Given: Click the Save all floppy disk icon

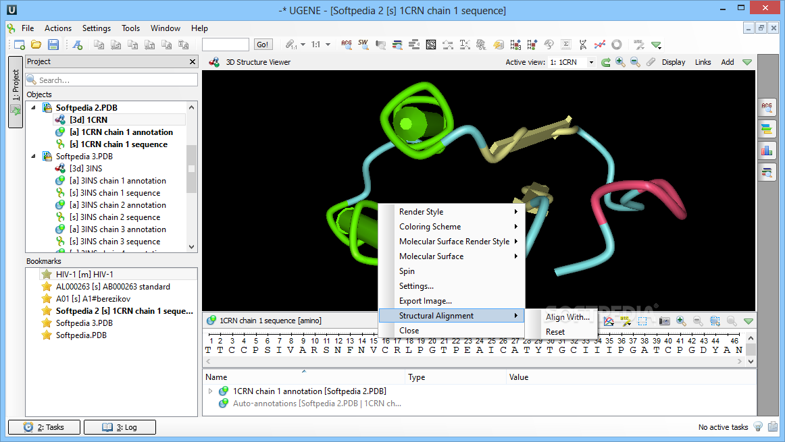Looking at the screenshot, I should click(x=53, y=45).
